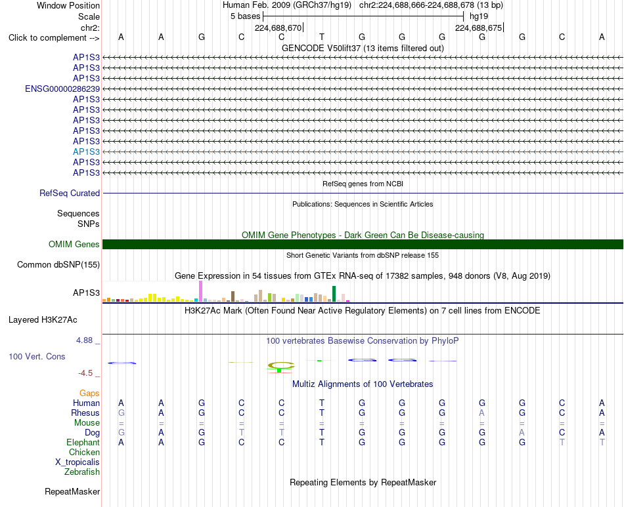Open the RepeatMasker track label
The image size is (624, 507).
[72, 491]
